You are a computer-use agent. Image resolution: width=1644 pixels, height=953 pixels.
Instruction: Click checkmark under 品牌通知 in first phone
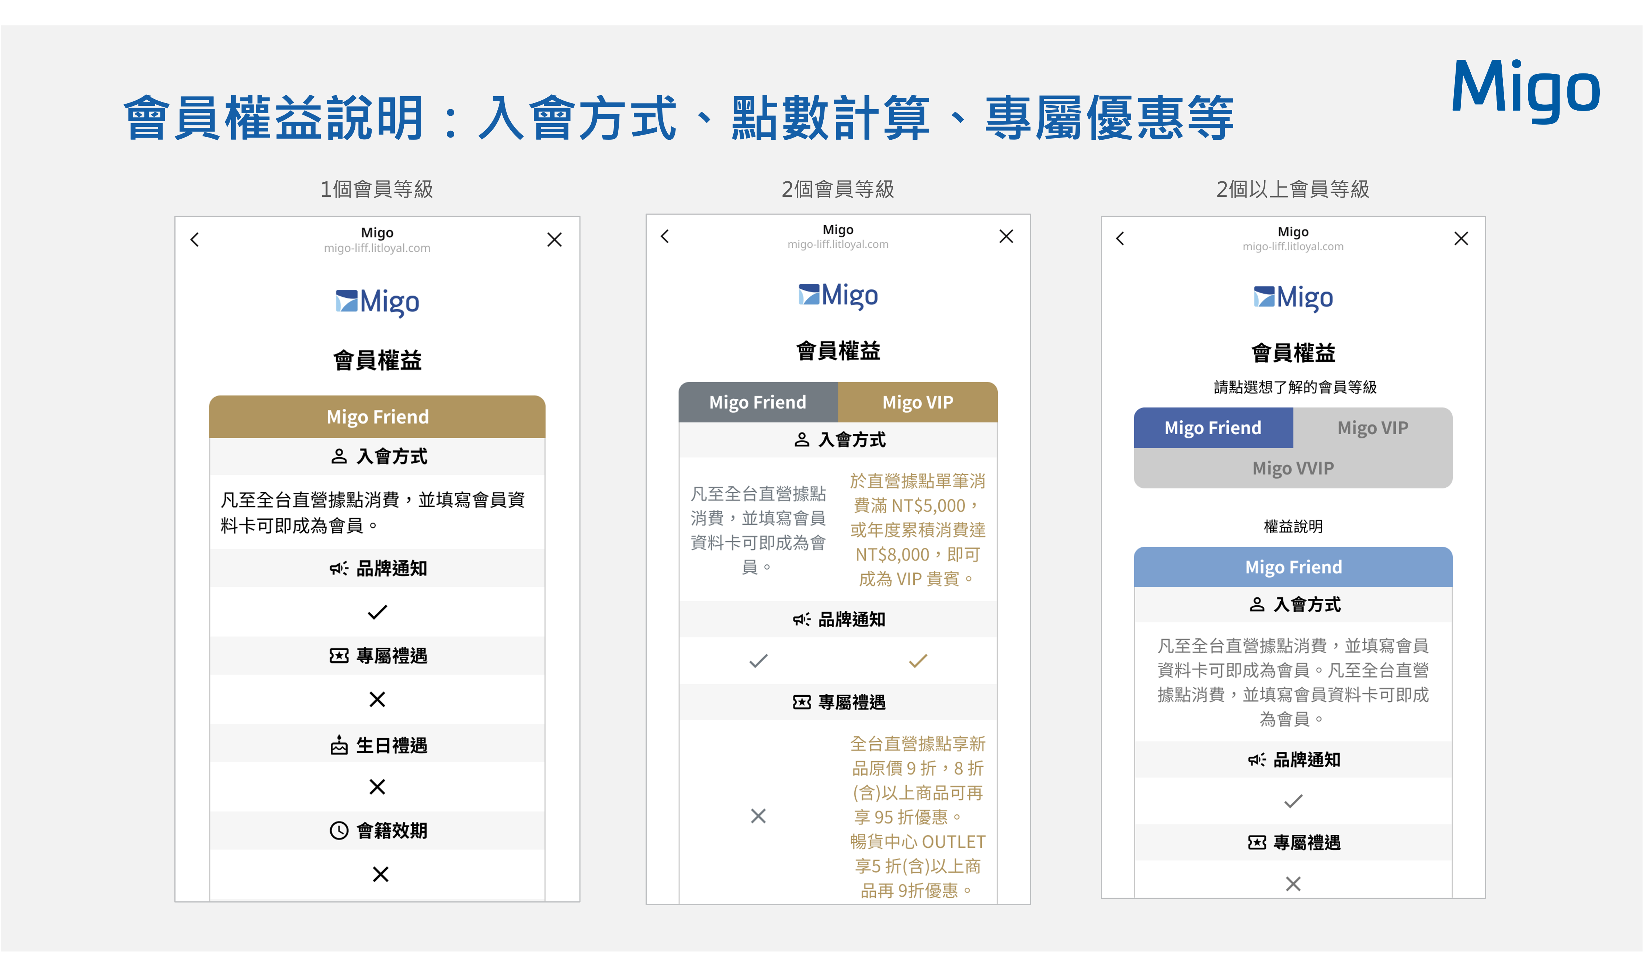[377, 612]
